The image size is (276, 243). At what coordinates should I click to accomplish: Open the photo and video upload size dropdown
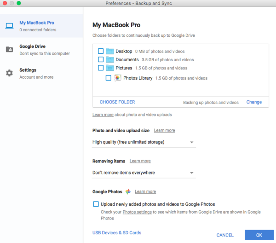click(144, 142)
